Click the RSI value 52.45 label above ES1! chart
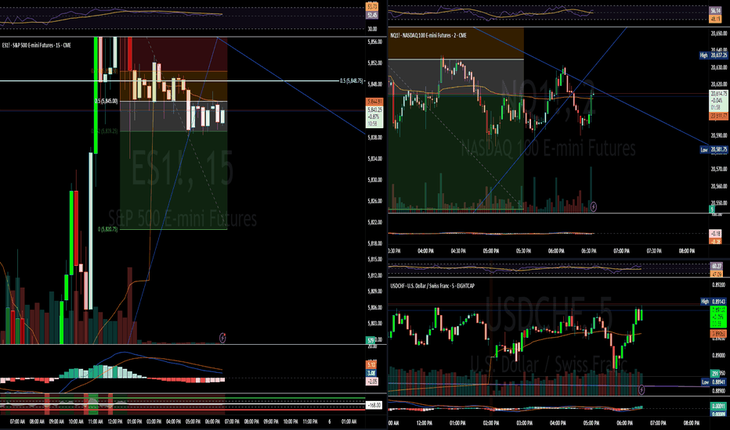The width and height of the screenshot is (730, 430). tap(372, 16)
